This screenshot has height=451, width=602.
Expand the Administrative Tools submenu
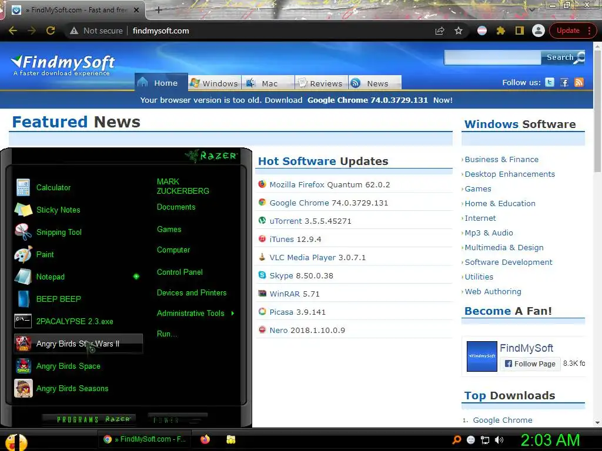233,314
